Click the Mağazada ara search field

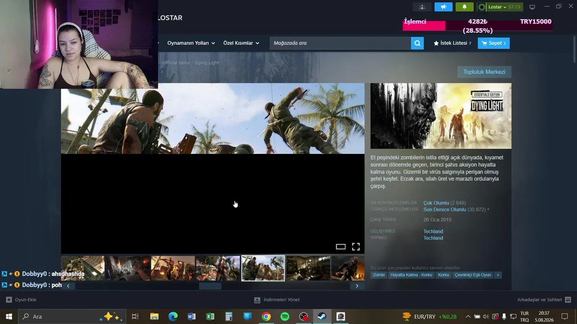tap(340, 43)
